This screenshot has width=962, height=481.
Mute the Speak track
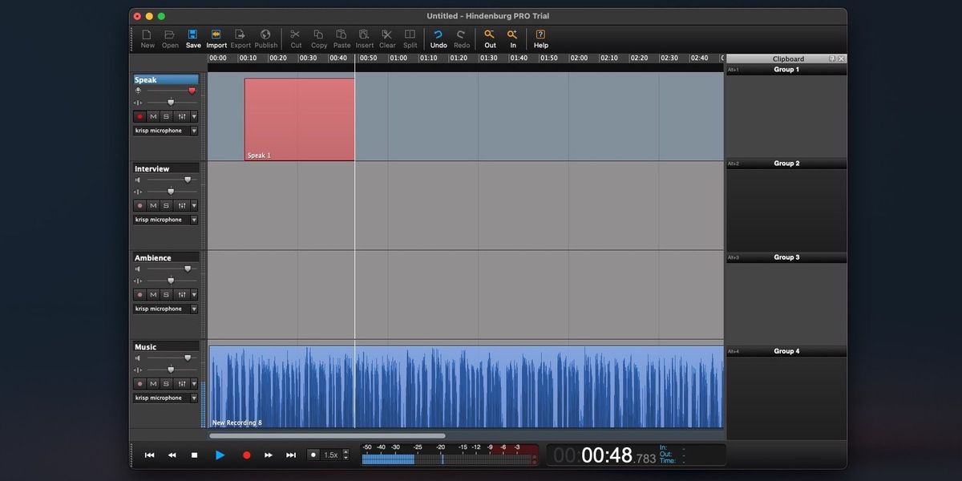[153, 116]
